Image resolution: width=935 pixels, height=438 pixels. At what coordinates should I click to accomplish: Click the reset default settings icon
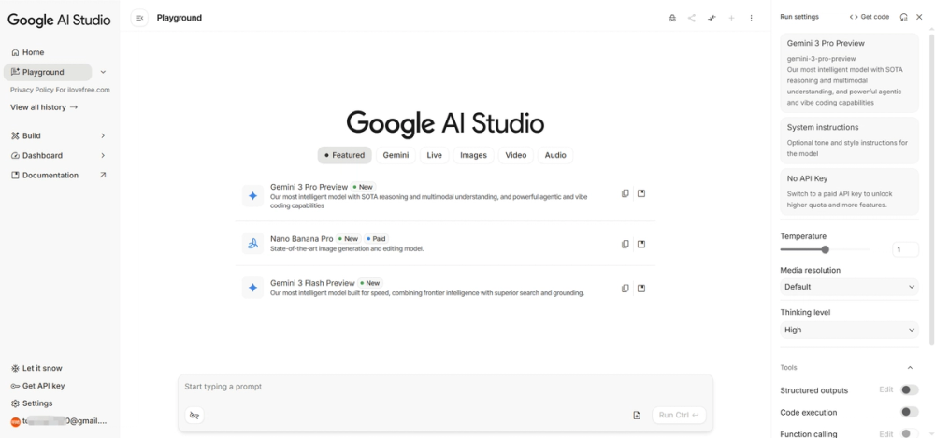(904, 17)
